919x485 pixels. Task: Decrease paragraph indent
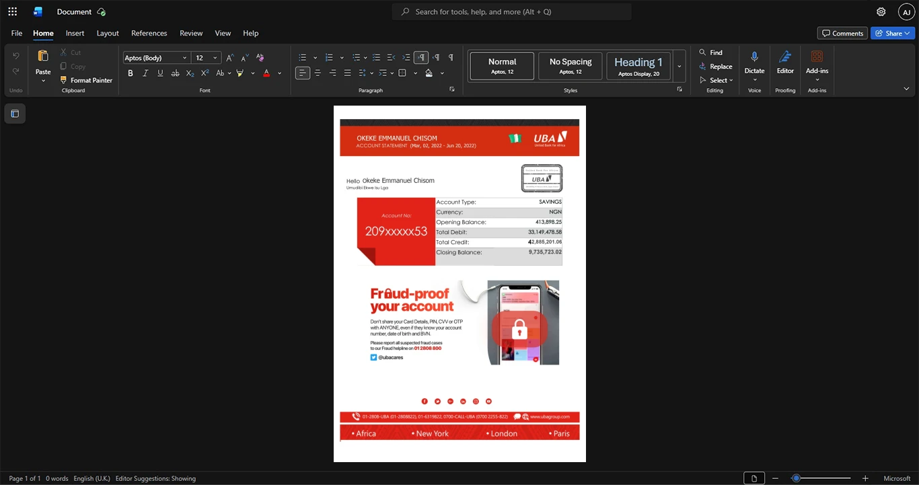pos(391,58)
